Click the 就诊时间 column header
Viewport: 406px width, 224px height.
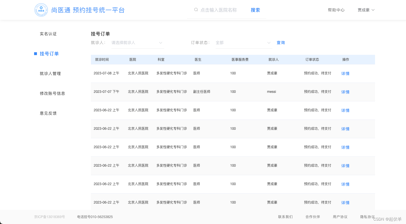coord(102,60)
